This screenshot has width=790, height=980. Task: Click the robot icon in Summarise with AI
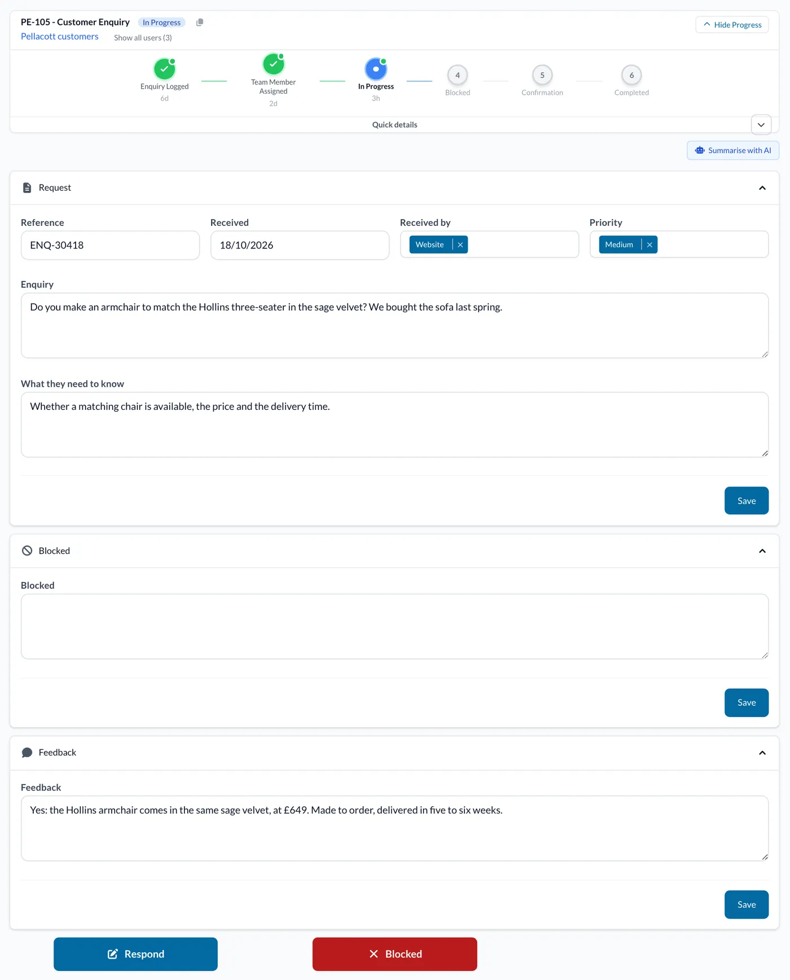(700, 150)
